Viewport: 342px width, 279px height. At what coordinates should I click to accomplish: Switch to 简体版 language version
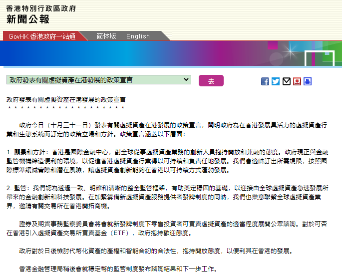pos(106,36)
